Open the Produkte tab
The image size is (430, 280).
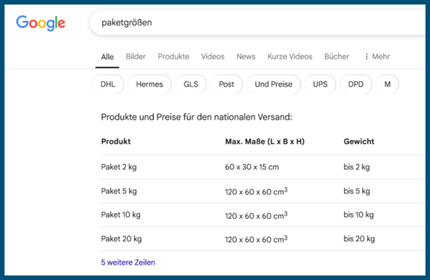173,56
